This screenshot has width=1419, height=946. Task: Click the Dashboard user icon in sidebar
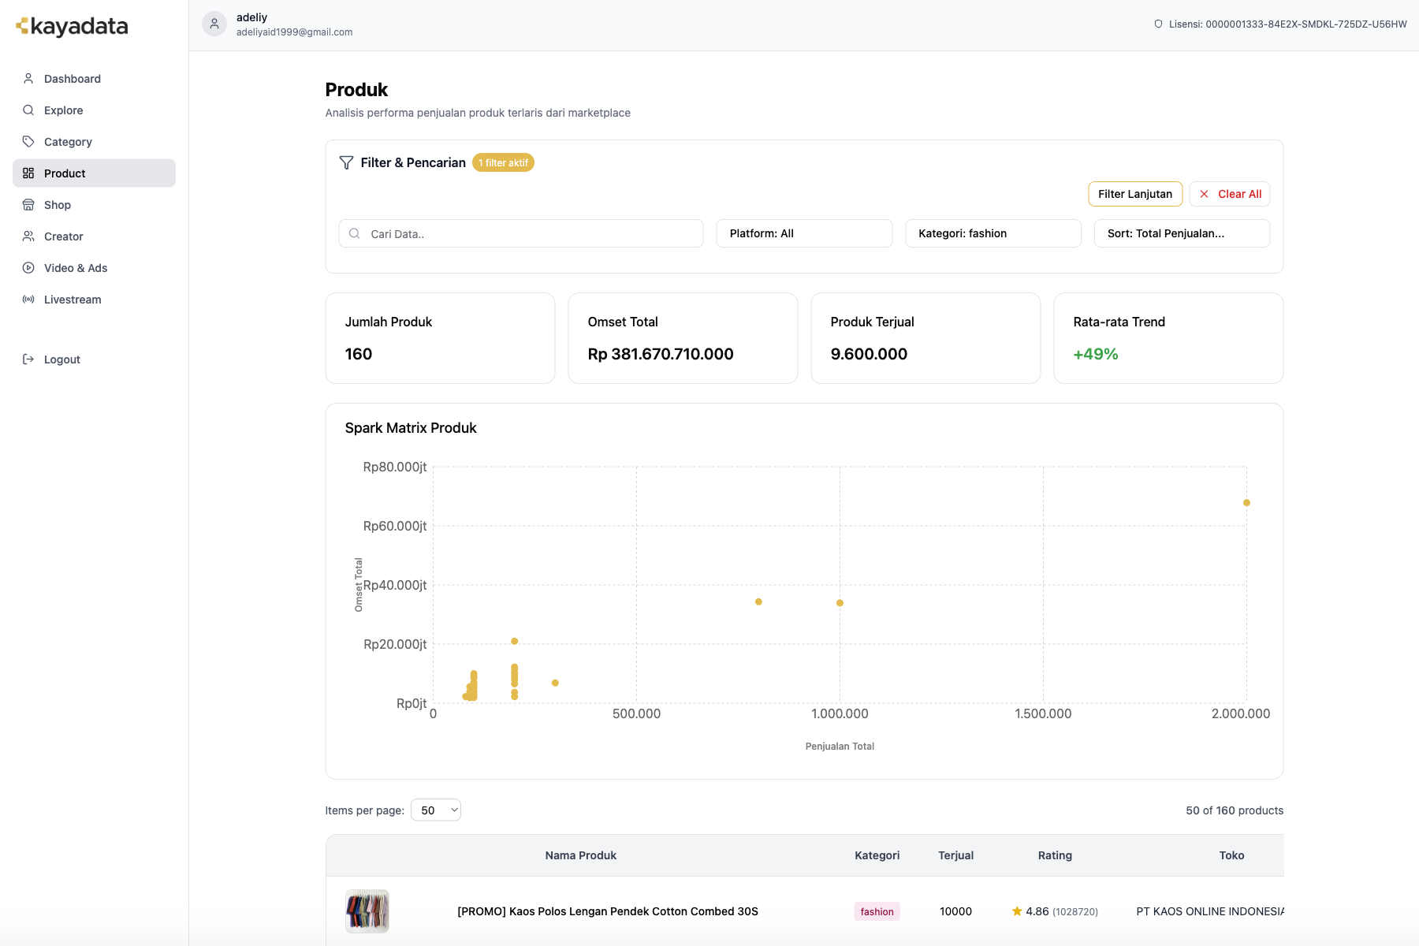click(28, 79)
